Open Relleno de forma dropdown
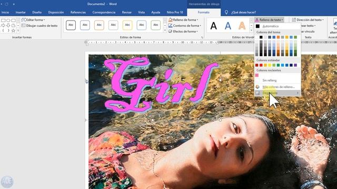This screenshot has width=337, height=189. point(183,20)
